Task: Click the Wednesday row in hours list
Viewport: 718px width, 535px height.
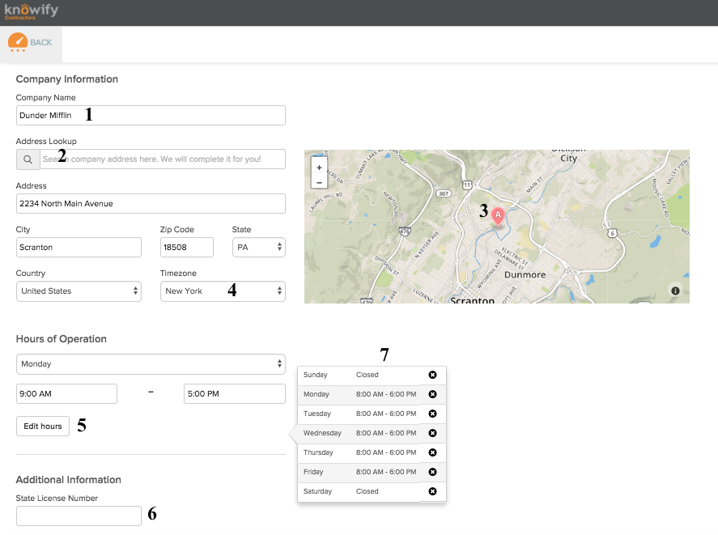Action: point(372,433)
